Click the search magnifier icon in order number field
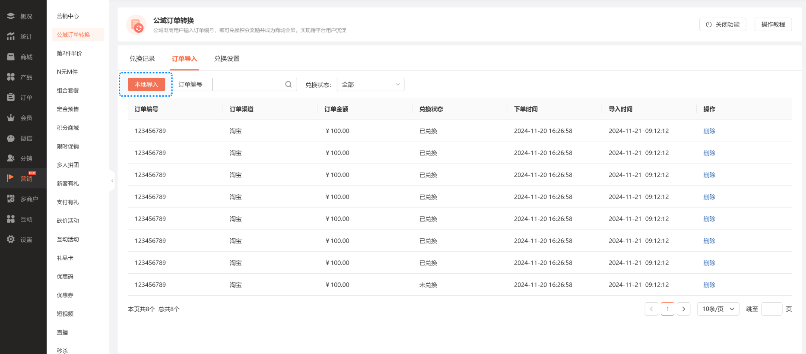The image size is (806, 354). pos(289,85)
